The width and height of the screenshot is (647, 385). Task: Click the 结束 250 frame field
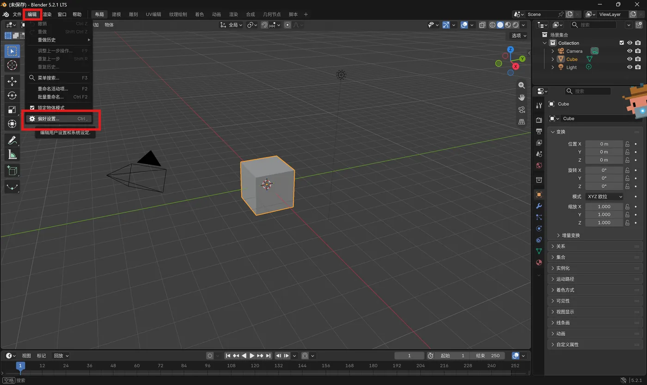488,356
